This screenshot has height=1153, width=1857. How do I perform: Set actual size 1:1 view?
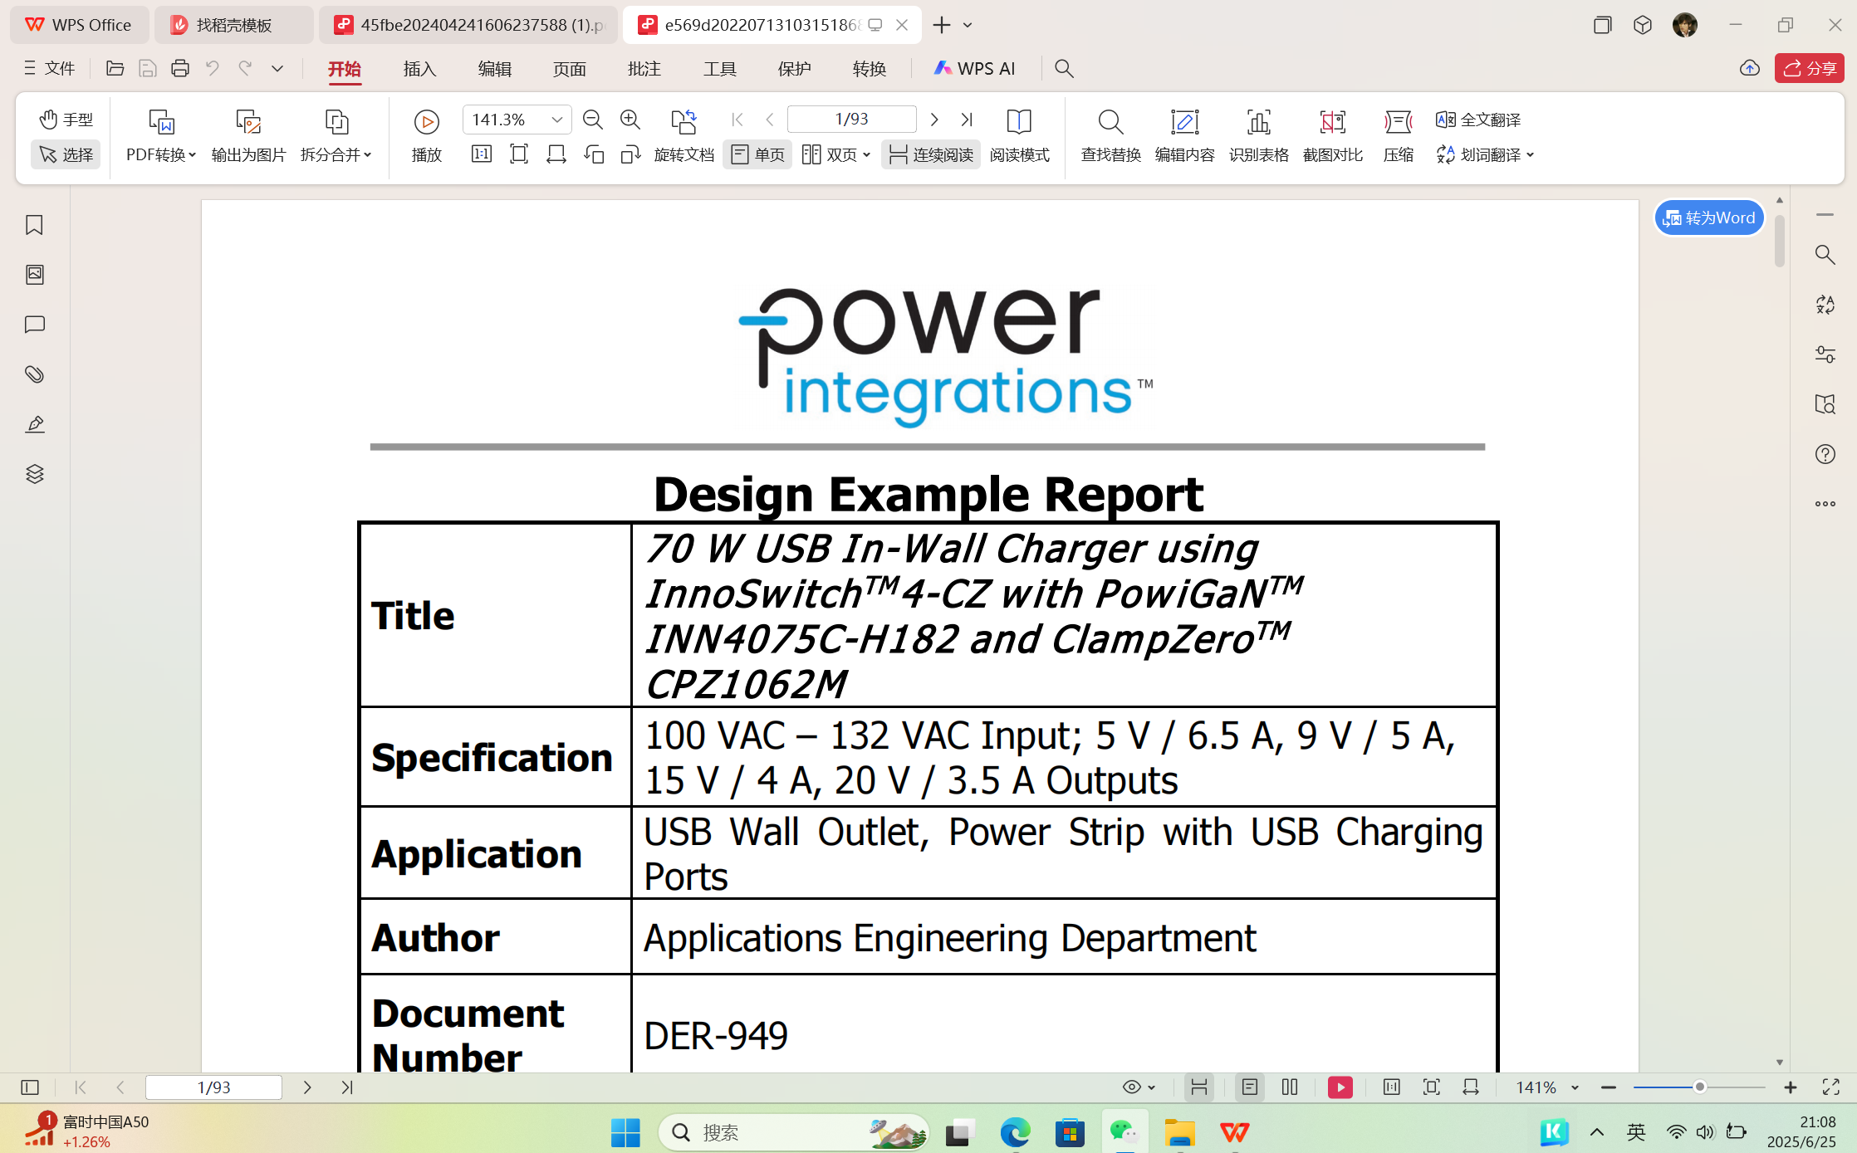[482, 154]
